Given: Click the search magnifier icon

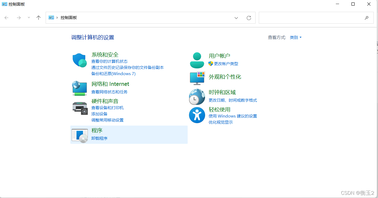Looking at the screenshot, I should [x=366, y=18].
